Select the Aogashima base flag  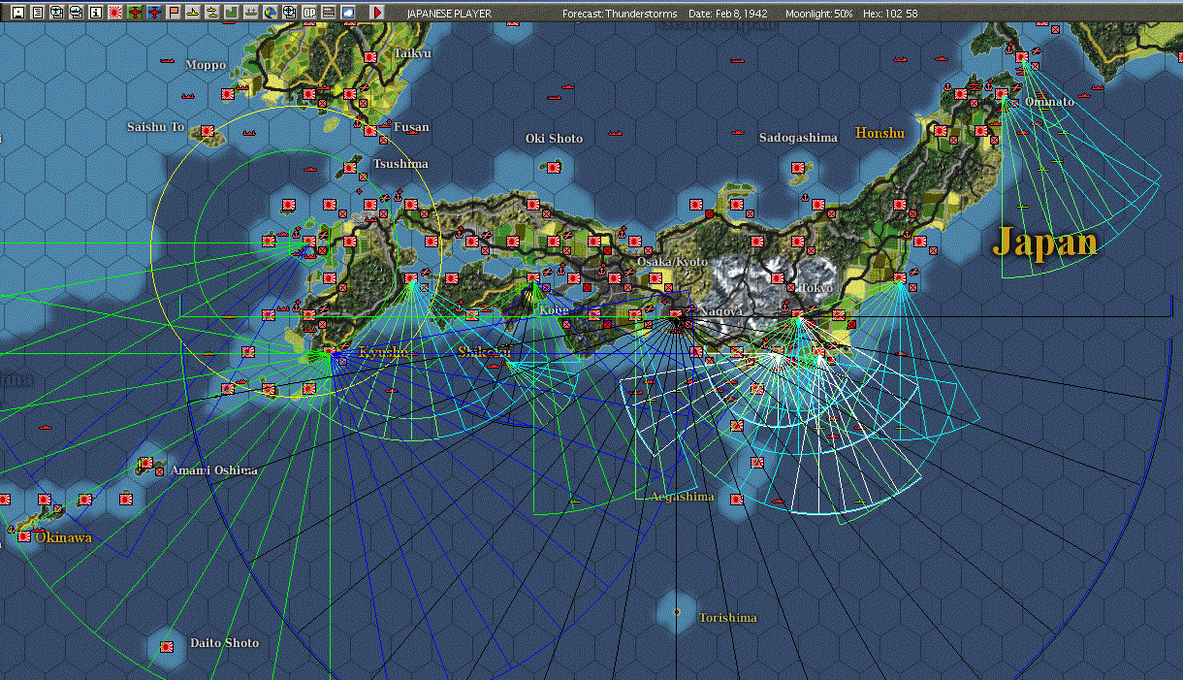coord(737,500)
